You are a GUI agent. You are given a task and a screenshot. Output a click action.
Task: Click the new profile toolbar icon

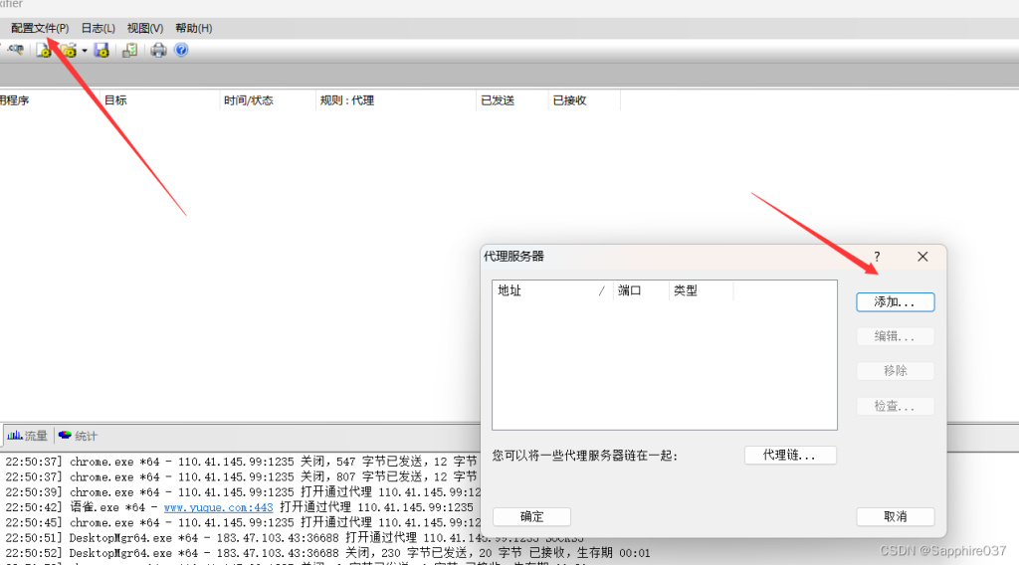coord(44,50)
